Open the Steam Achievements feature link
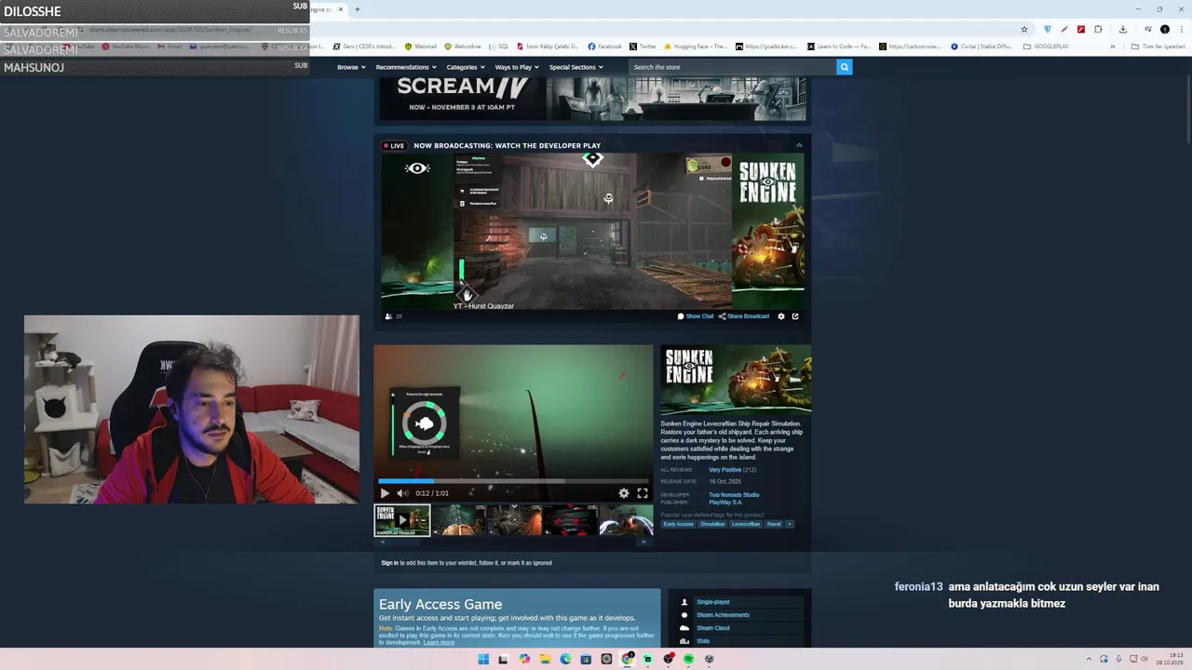The height and width of the screenshot is (670, 1192). 723,615
